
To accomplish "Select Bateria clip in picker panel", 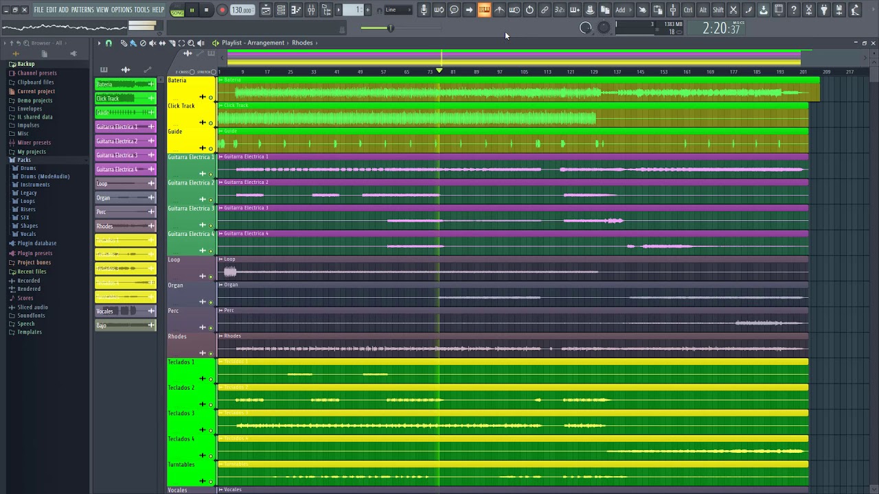I will tap(125, 84).
